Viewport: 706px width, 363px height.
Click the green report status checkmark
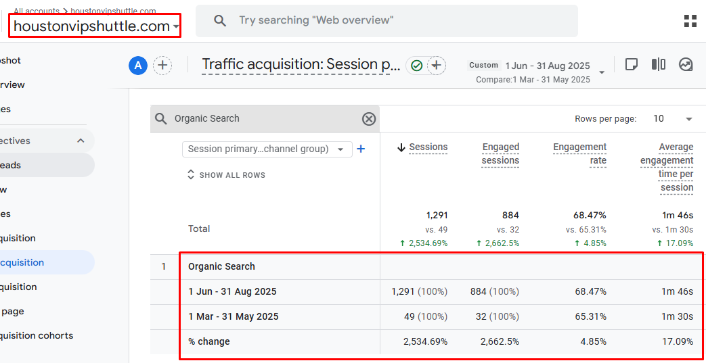click(x=417, y=66)
